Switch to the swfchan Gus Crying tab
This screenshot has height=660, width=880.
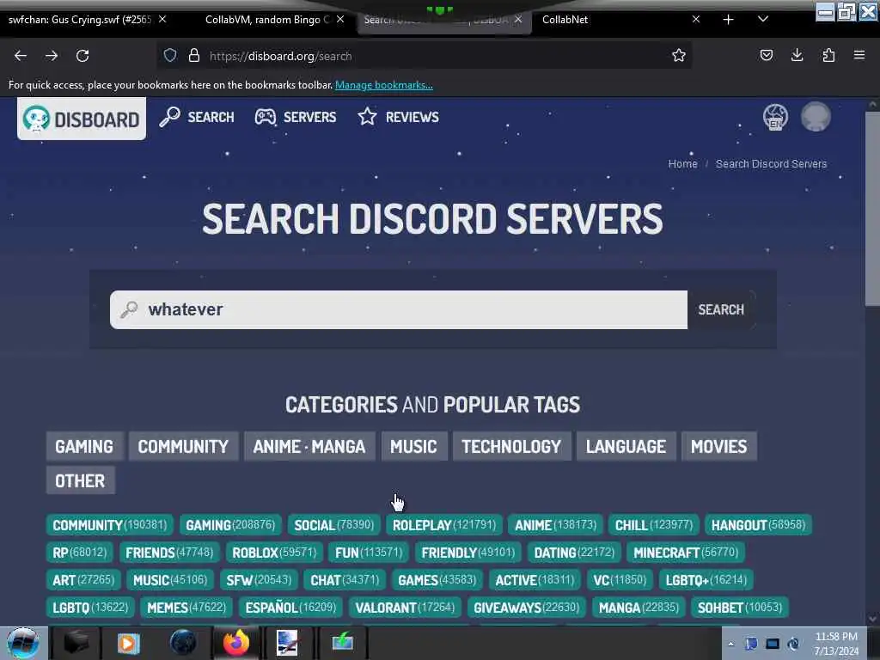80,20
